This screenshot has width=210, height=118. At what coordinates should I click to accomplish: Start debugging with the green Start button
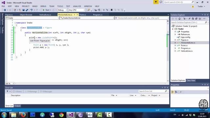[x=46, y=10]
